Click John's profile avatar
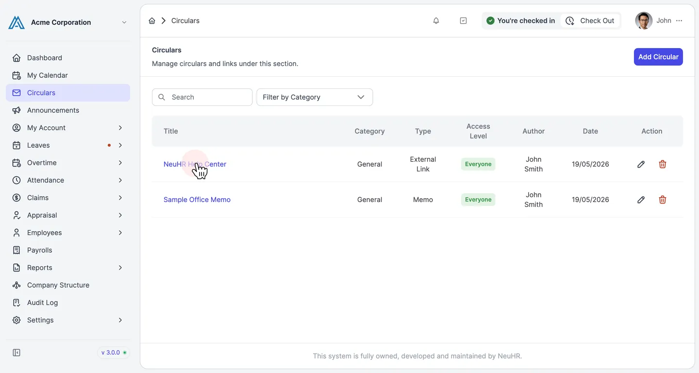The width and height of the screenshot is (699, 373). tap(644, 21)
